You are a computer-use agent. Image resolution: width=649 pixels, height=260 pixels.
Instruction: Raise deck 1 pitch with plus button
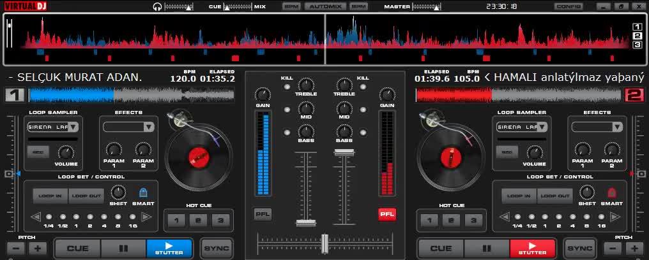(37, 249)
